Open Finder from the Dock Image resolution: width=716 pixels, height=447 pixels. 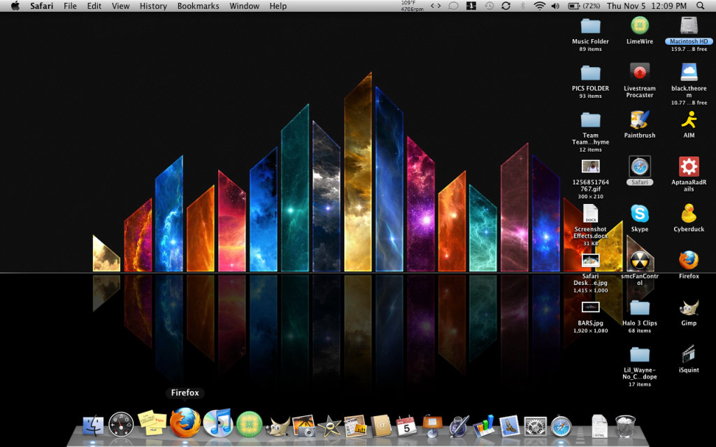tap(93, 426)
